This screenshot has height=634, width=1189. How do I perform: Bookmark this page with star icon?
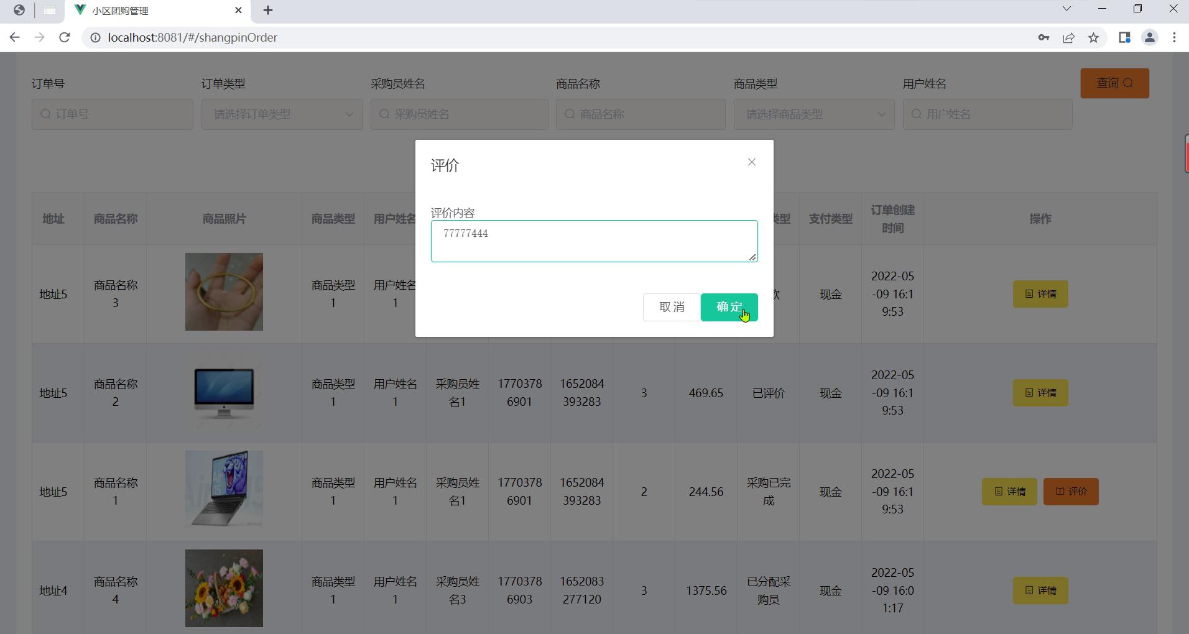coord(1093,38)
